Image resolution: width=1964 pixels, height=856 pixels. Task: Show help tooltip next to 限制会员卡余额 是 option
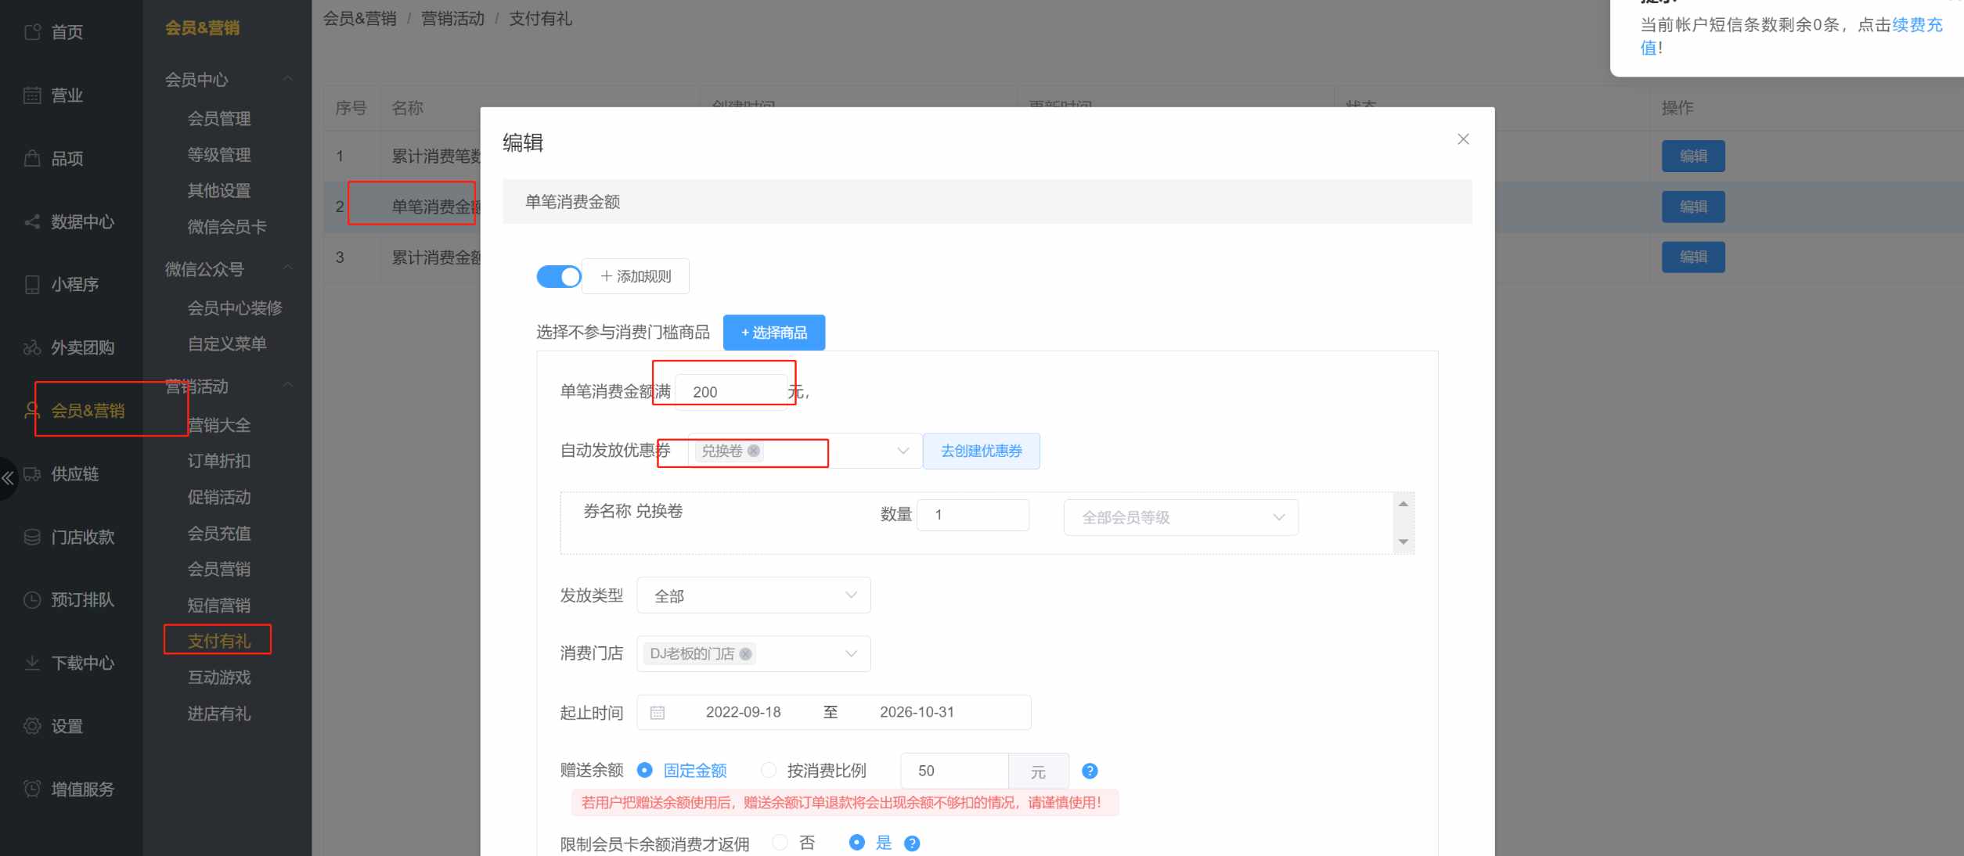912,843
